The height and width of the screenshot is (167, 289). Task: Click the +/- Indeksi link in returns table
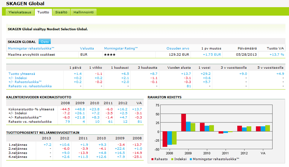(18, 78)
